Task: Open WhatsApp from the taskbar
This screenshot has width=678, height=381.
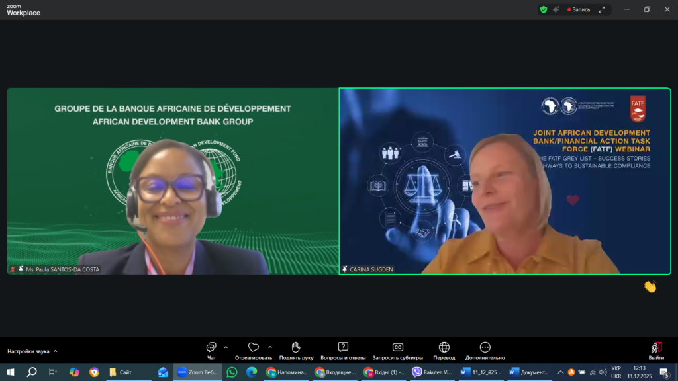Action: 232,372
